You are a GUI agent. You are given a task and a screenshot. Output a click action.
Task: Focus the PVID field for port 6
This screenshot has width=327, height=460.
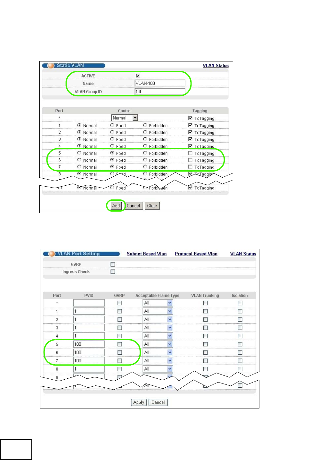point(89,352)
